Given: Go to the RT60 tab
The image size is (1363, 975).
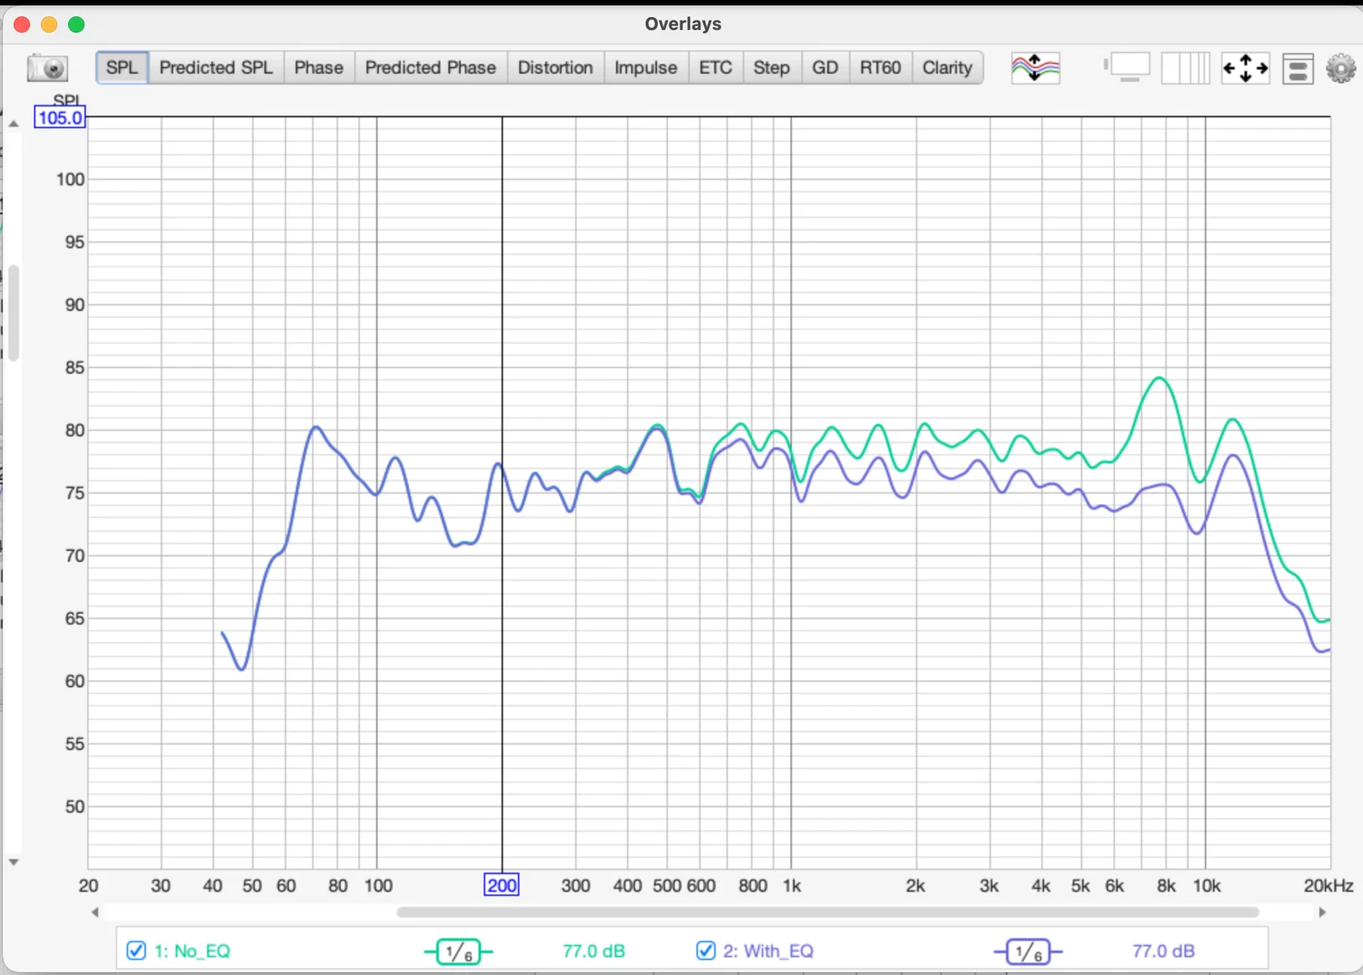Looking at the screenshot, I should pos(881,67).
